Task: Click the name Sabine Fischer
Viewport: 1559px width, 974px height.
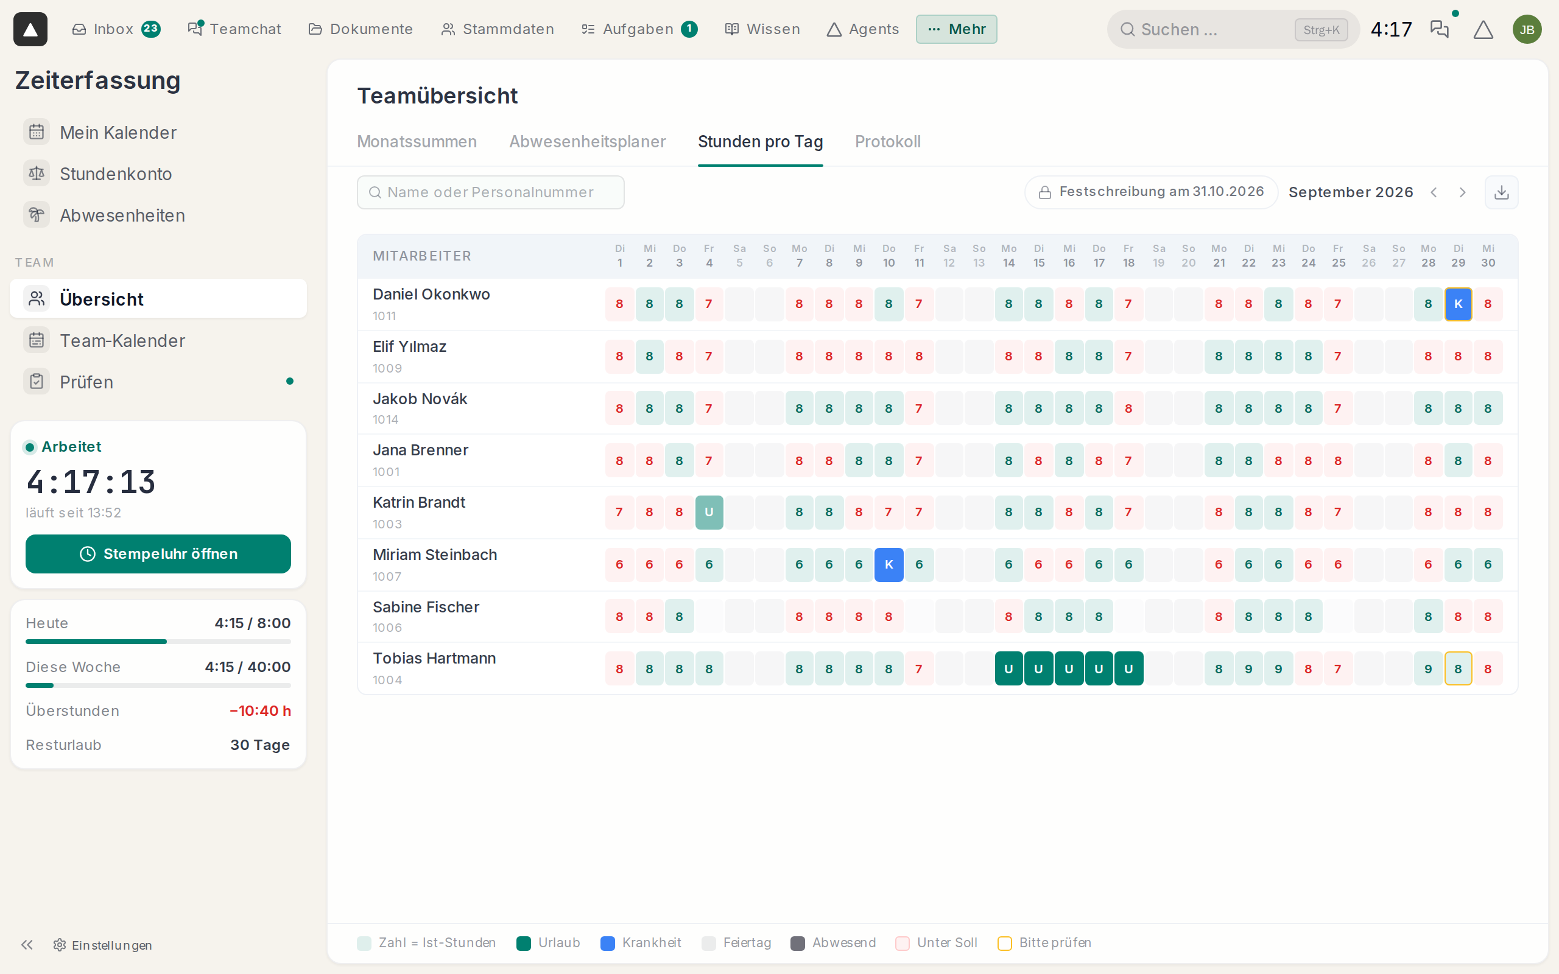Action: pos(426,608)
